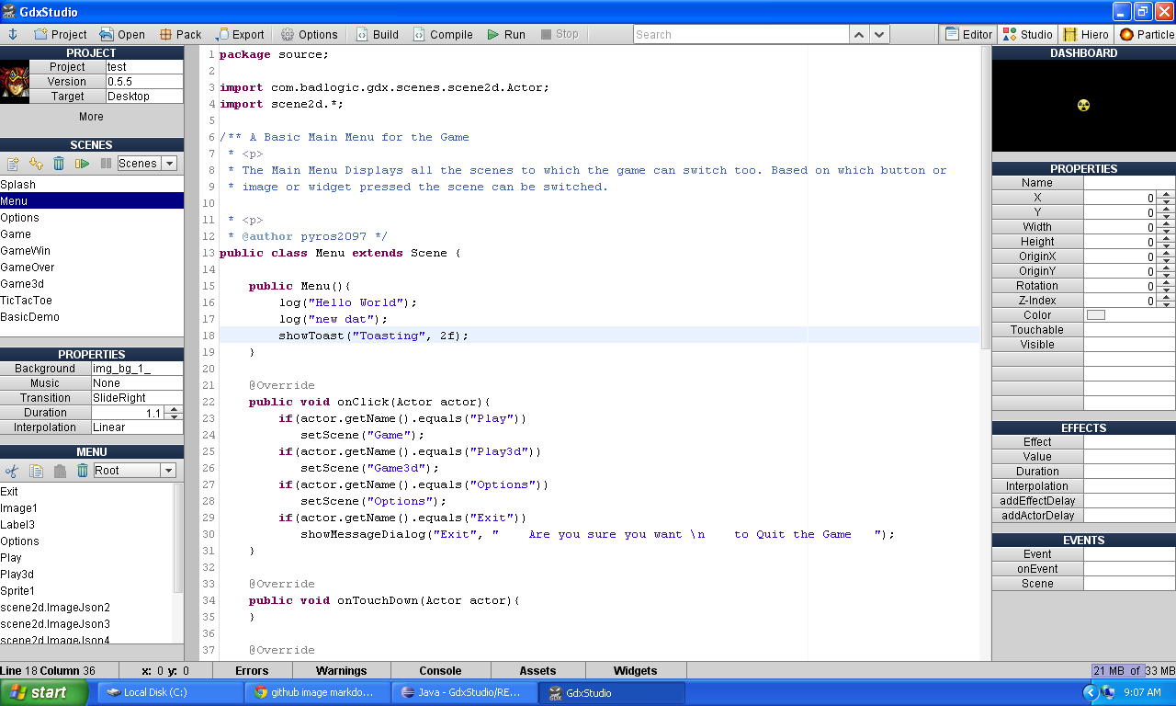
Task: Click the Name property field
Action: [x=1129, y=183]
